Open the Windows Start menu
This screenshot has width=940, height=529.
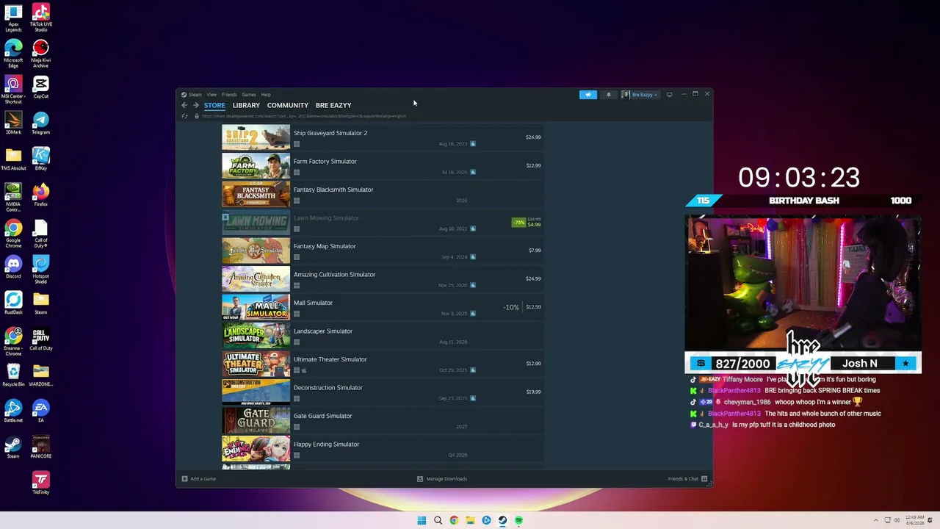[422, 520]
